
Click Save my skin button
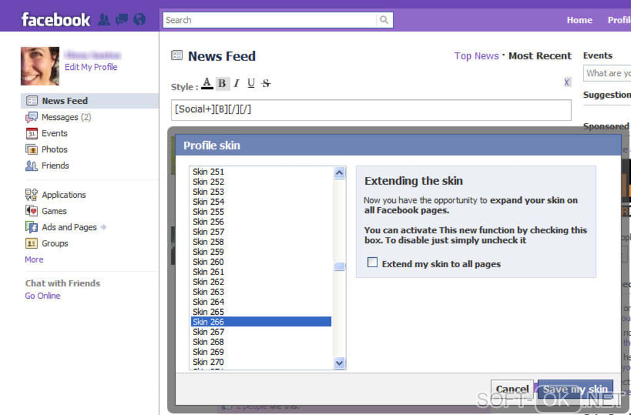[x=575, y=389]
